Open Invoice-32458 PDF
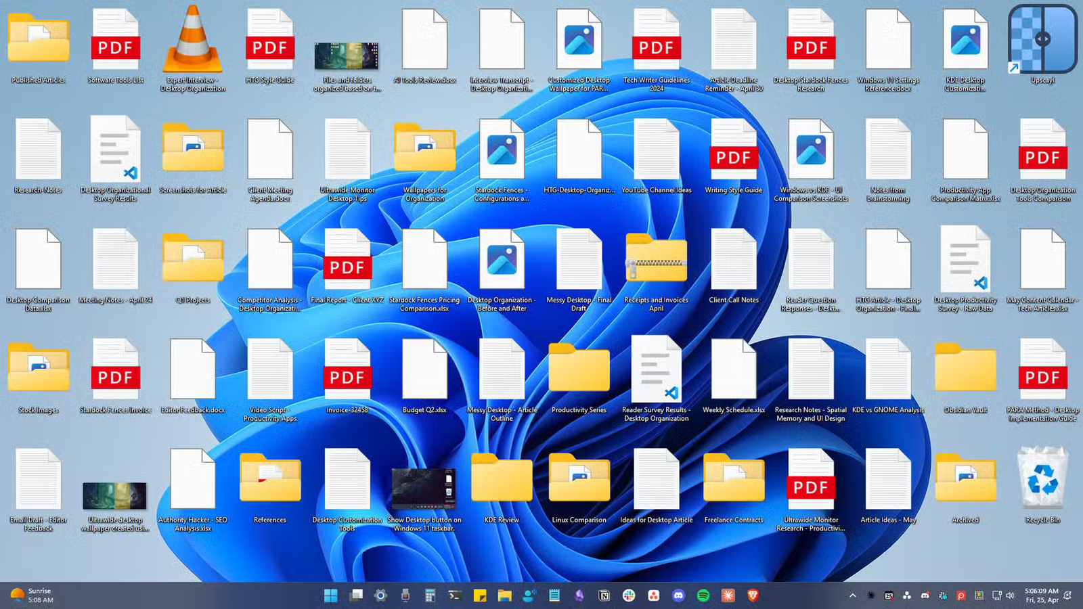Image resolution: width=1083 pixels, height=609 pixels. (x=347, y=369)
